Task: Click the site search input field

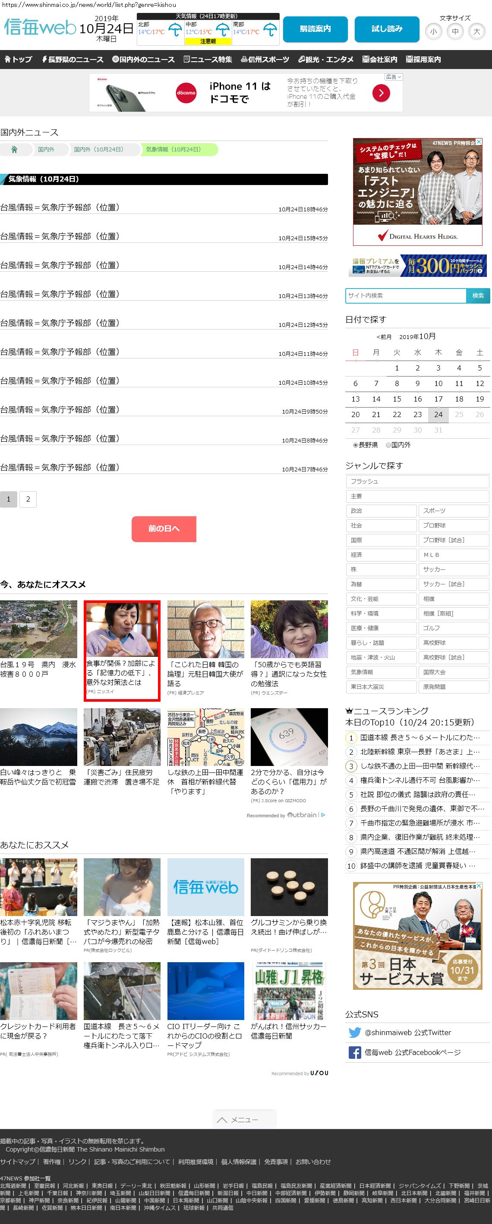Action: point(406,295)
